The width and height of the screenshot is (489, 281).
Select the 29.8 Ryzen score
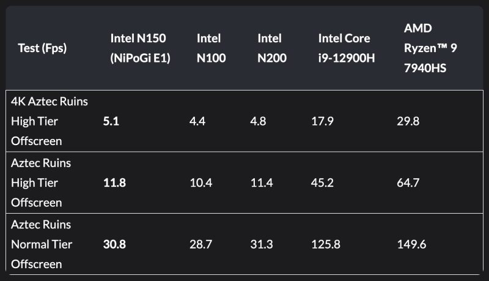[408, 121]
